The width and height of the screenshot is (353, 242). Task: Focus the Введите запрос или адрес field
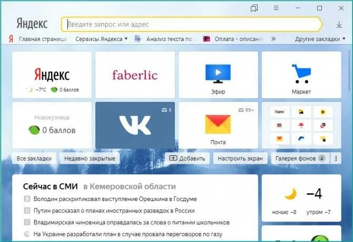coord(192,24)
